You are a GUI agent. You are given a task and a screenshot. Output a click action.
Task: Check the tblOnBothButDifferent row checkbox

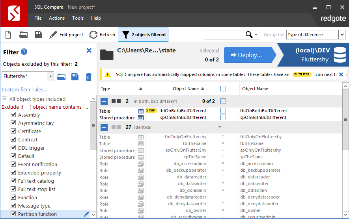click(223, 111)
